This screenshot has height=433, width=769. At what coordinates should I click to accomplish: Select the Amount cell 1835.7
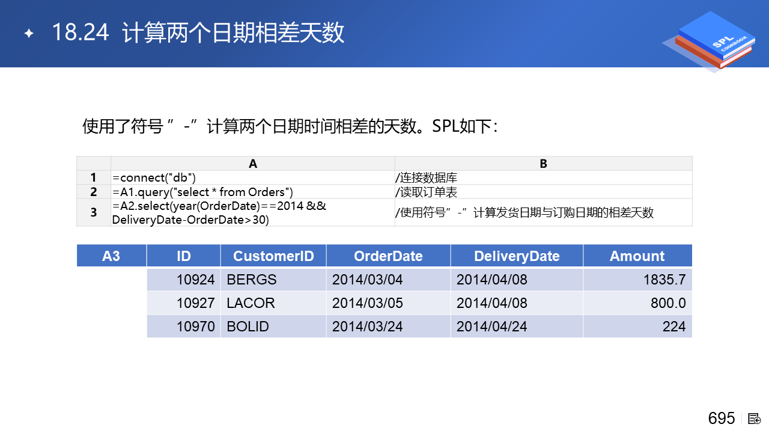[x=637, y=280]
